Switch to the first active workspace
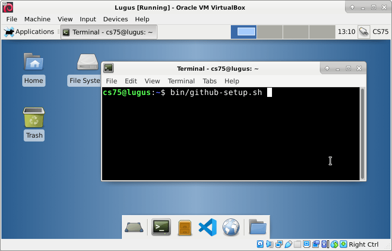The width and height of the screenshot is (392, 251). pyautogui.click(x=244, y=32)
